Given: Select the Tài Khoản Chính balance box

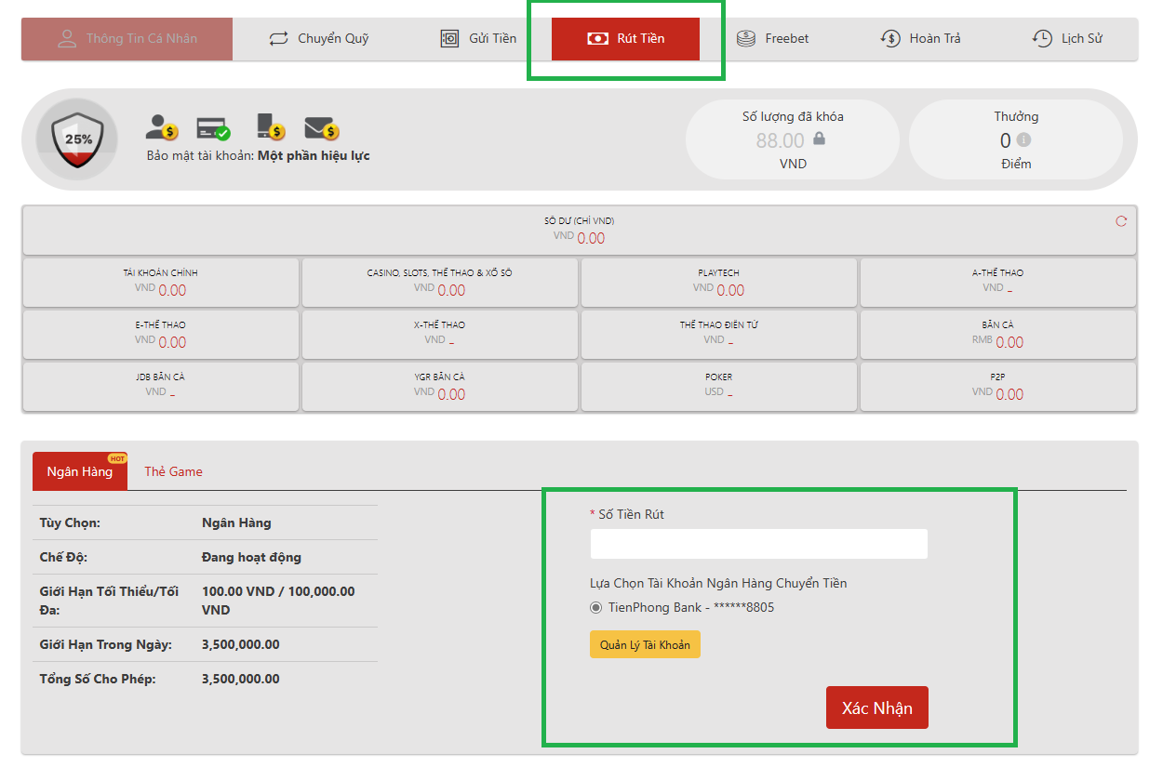Looking at the screenshot, I should 160,282.
